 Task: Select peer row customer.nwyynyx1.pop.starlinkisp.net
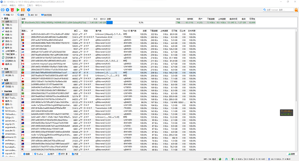[x=108, y=64]
